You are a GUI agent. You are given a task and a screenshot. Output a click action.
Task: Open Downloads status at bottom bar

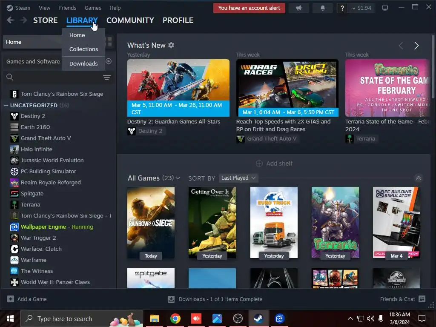tap(215, 299)
